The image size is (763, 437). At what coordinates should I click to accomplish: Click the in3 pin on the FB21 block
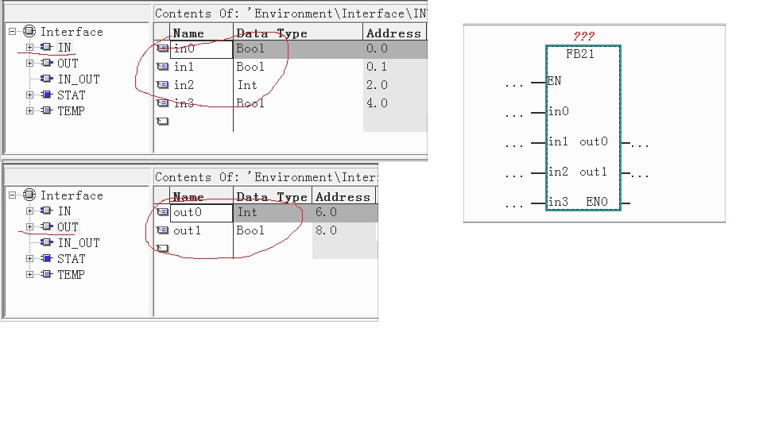click(x=558, y=202)
